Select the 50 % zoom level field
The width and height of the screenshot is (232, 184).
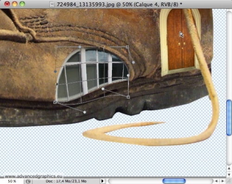click(12, 181)
